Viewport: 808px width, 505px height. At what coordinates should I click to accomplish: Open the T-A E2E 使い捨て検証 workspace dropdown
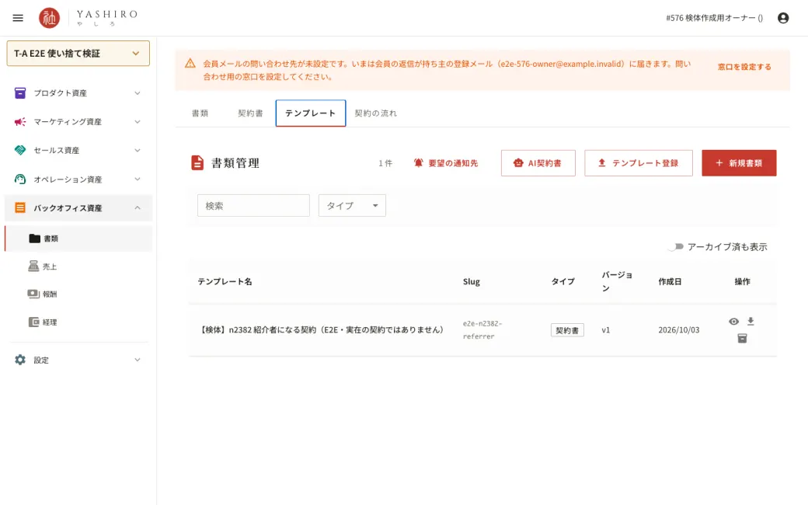78,54
